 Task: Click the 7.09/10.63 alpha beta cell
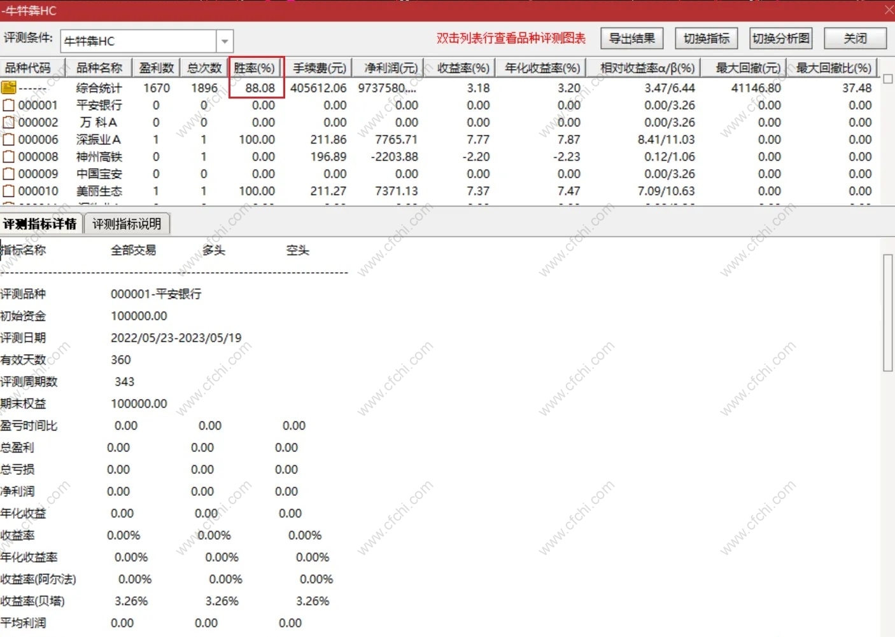point(666,191)
